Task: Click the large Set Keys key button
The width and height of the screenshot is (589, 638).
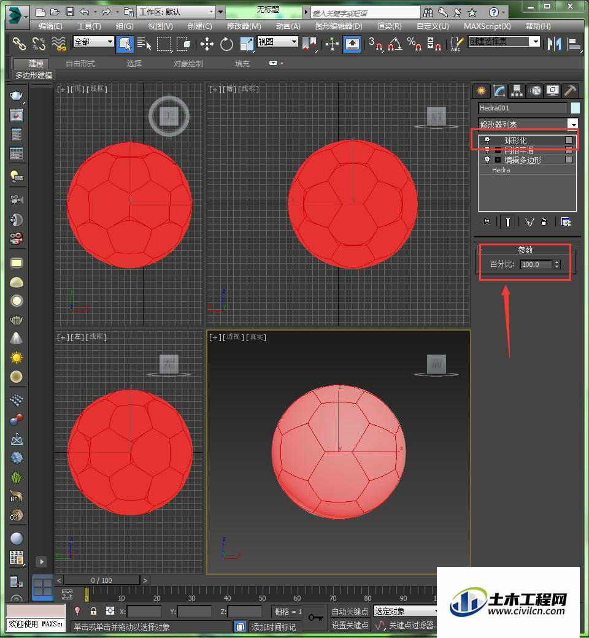Action: tap(315, 618)
